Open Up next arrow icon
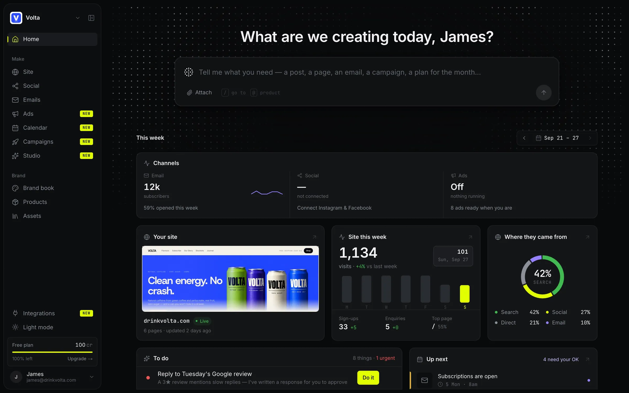 point(588,359)
